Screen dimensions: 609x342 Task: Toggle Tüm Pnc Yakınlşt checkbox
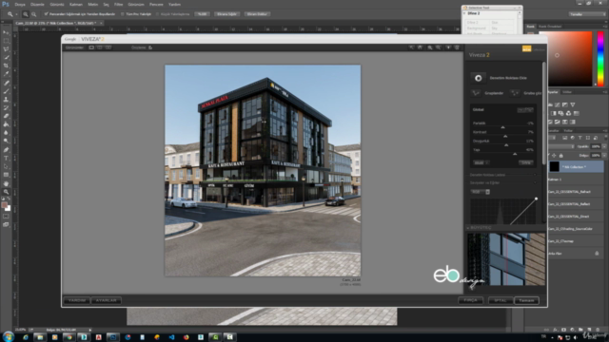(123, 14)
